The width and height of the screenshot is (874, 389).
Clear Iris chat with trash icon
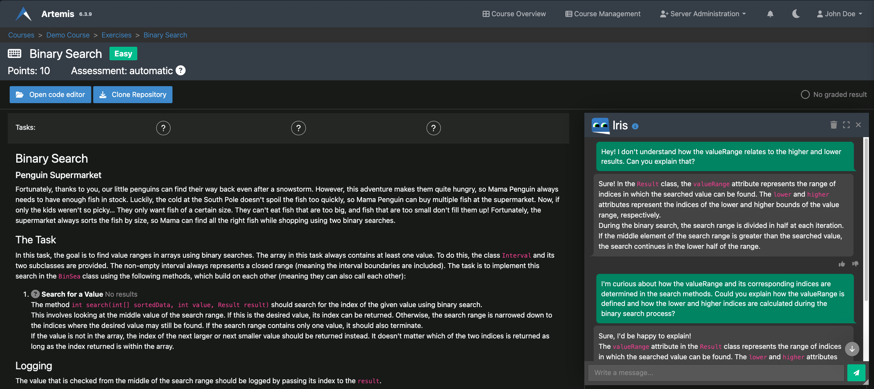(834, 125)
